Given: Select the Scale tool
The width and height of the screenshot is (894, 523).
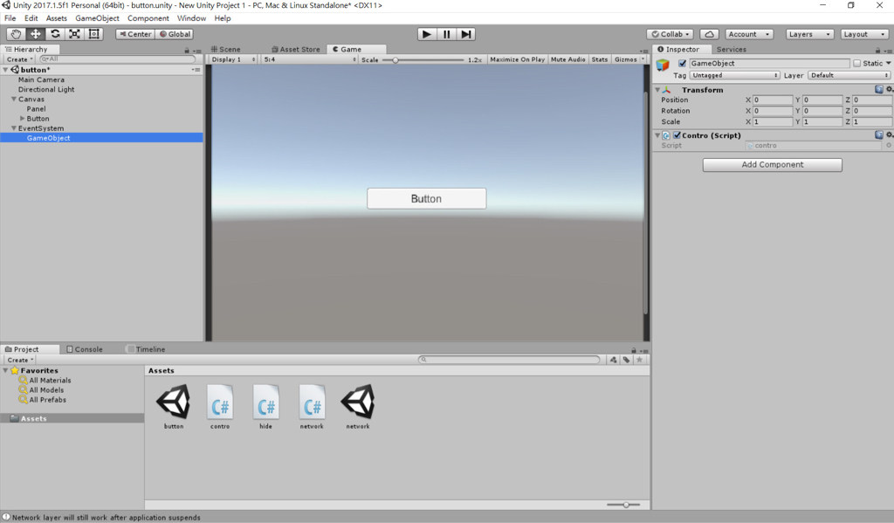Looking at the screenshot, I should (74, 33).
